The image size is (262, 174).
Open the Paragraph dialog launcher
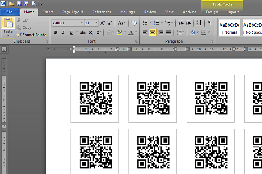(212, 42)
